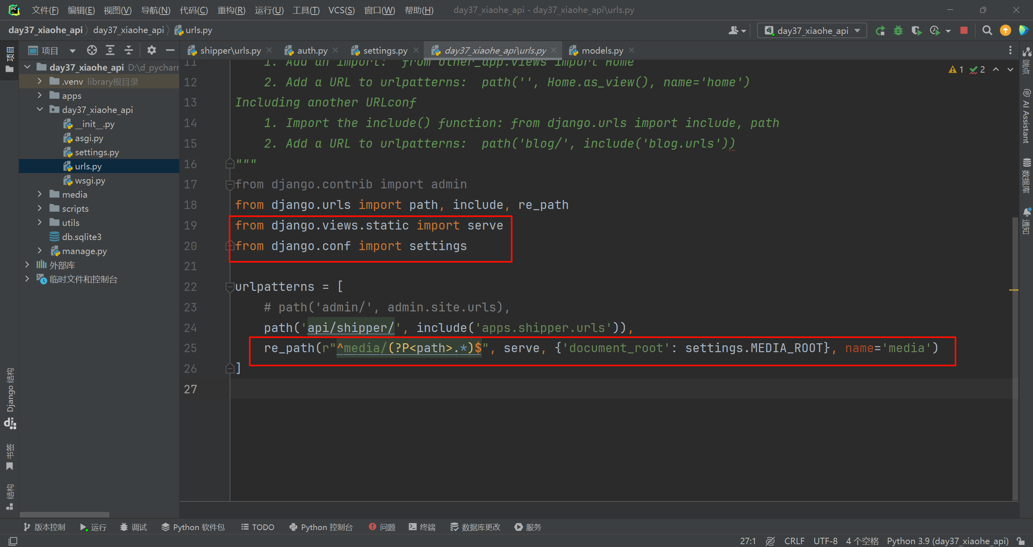Stop the running process red square
Viewport: 1033px width, 547px height.
[x=964, y=31]
